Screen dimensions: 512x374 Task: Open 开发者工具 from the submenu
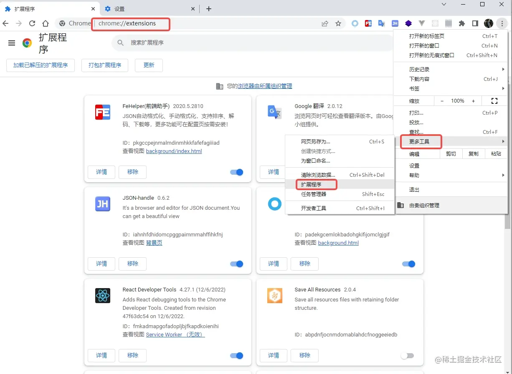coord(340,208)
